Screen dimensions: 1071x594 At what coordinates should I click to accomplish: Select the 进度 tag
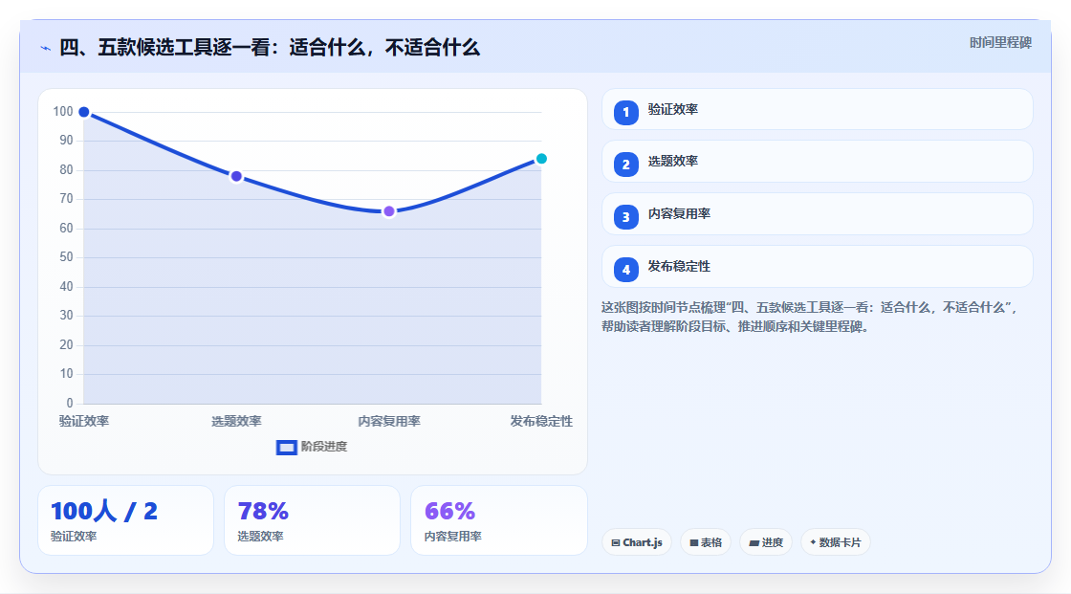point(766,542)
